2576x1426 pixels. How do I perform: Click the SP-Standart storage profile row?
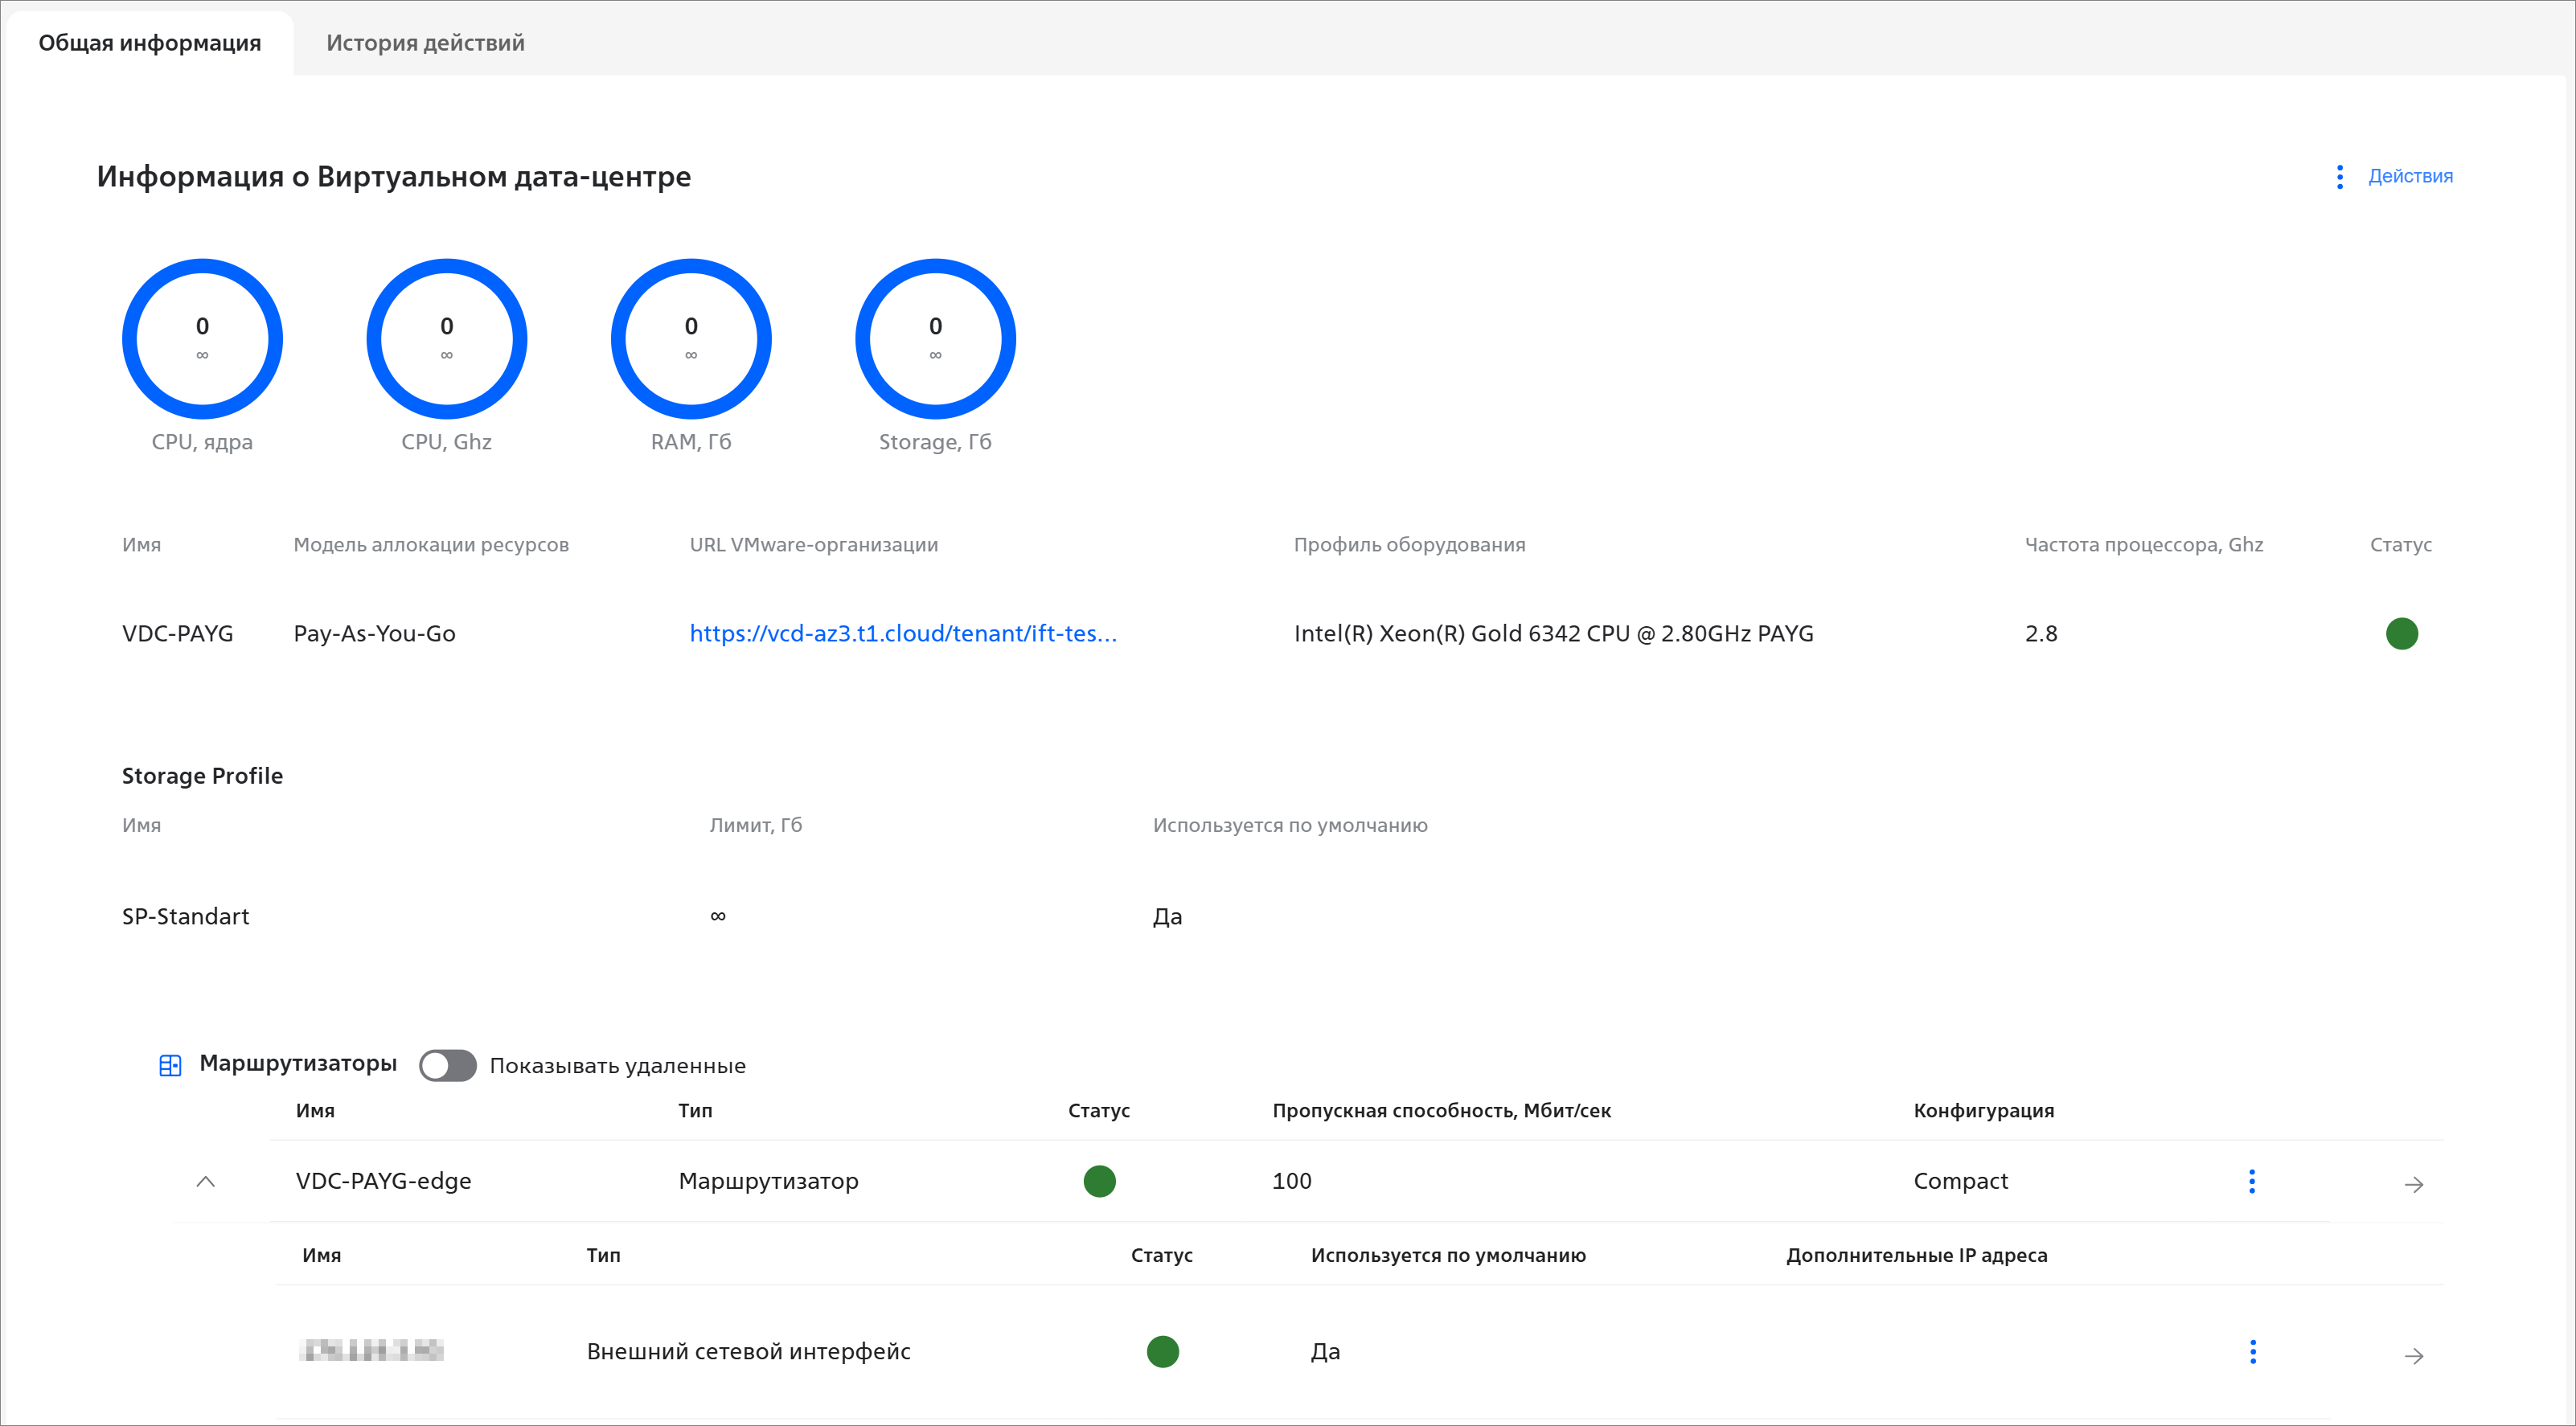click(186, 916)
